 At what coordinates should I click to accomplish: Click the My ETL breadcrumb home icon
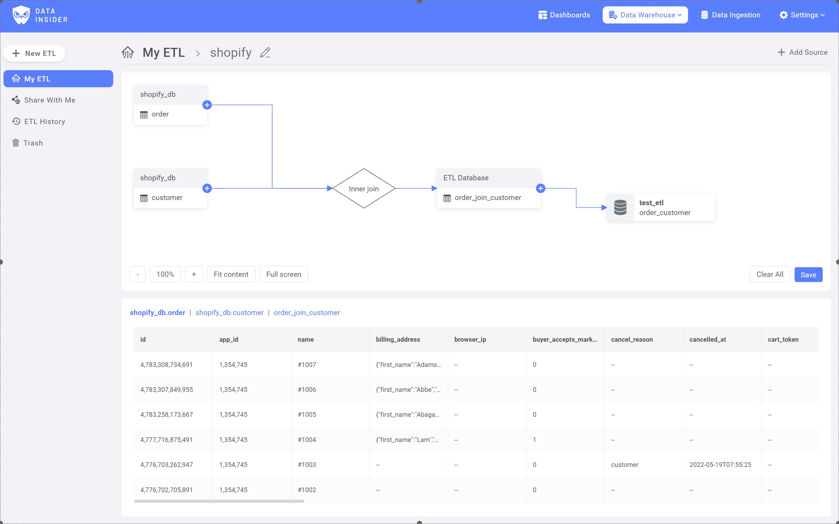[128, 53]
